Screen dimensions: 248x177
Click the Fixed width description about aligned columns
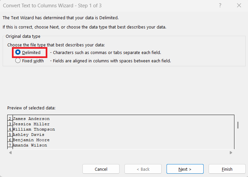pyautogui.click(x=111, y=61)
